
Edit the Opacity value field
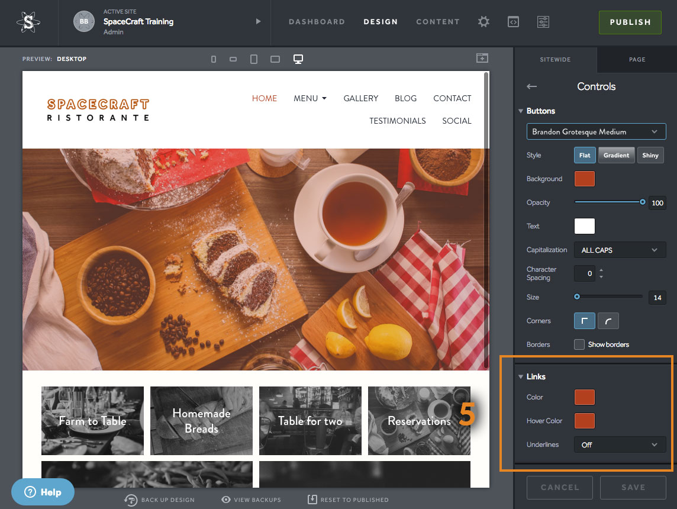657,203
